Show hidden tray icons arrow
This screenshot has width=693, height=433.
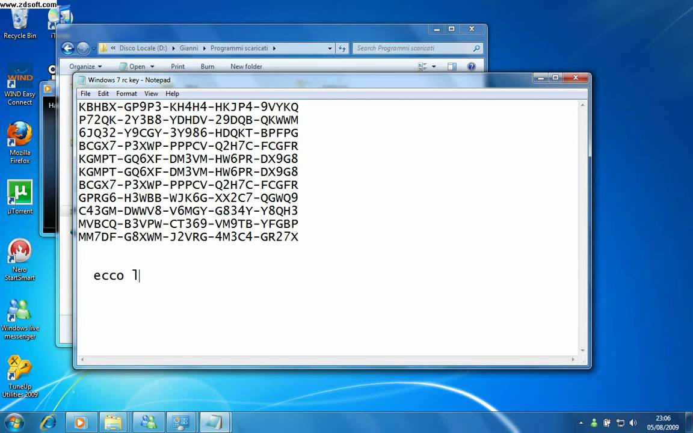pyautogui.click(x=581, y=423)
